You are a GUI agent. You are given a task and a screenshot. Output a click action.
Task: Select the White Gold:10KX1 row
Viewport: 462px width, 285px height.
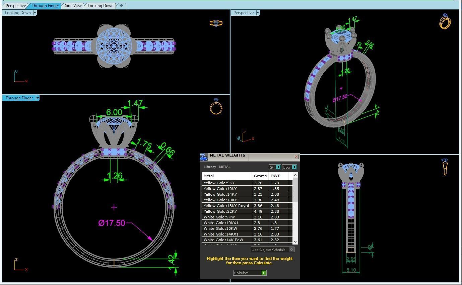247,223
